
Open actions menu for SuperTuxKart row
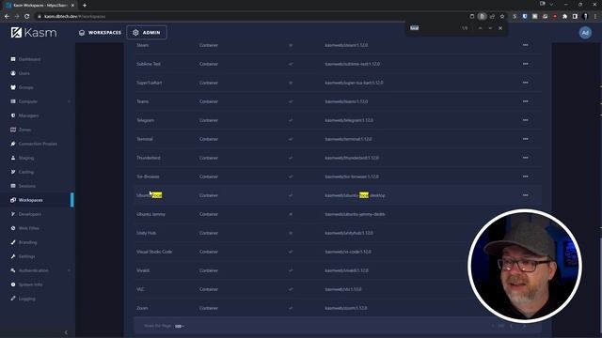coord(525,83)
